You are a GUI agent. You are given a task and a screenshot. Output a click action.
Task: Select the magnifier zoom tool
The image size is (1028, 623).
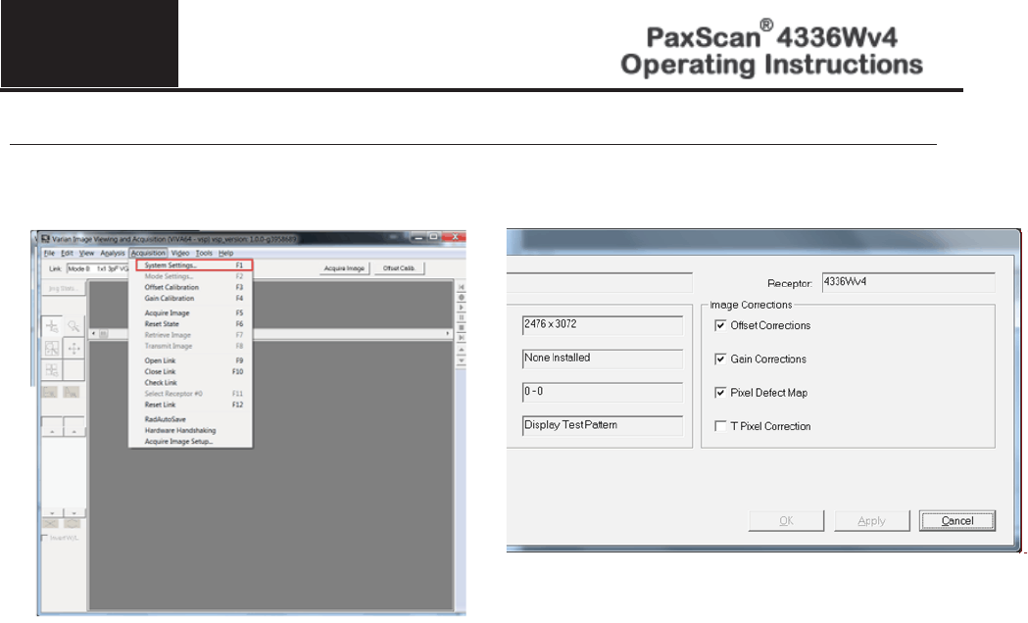pos(74,325)
